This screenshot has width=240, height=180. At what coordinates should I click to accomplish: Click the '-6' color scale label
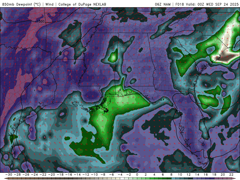point(112,175)
